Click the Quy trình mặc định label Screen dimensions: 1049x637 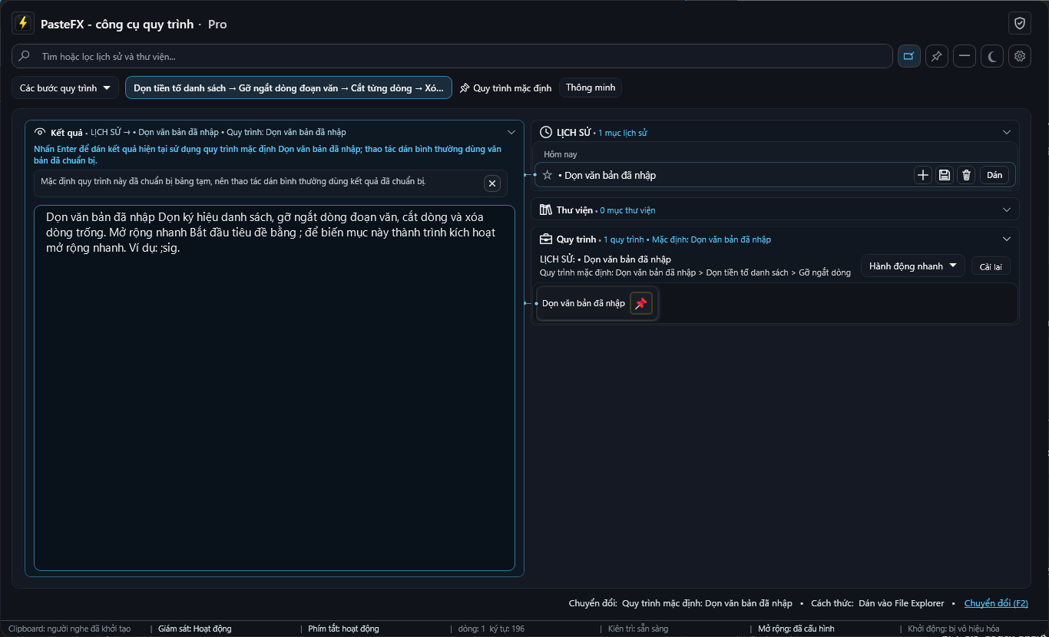point(512,88)
